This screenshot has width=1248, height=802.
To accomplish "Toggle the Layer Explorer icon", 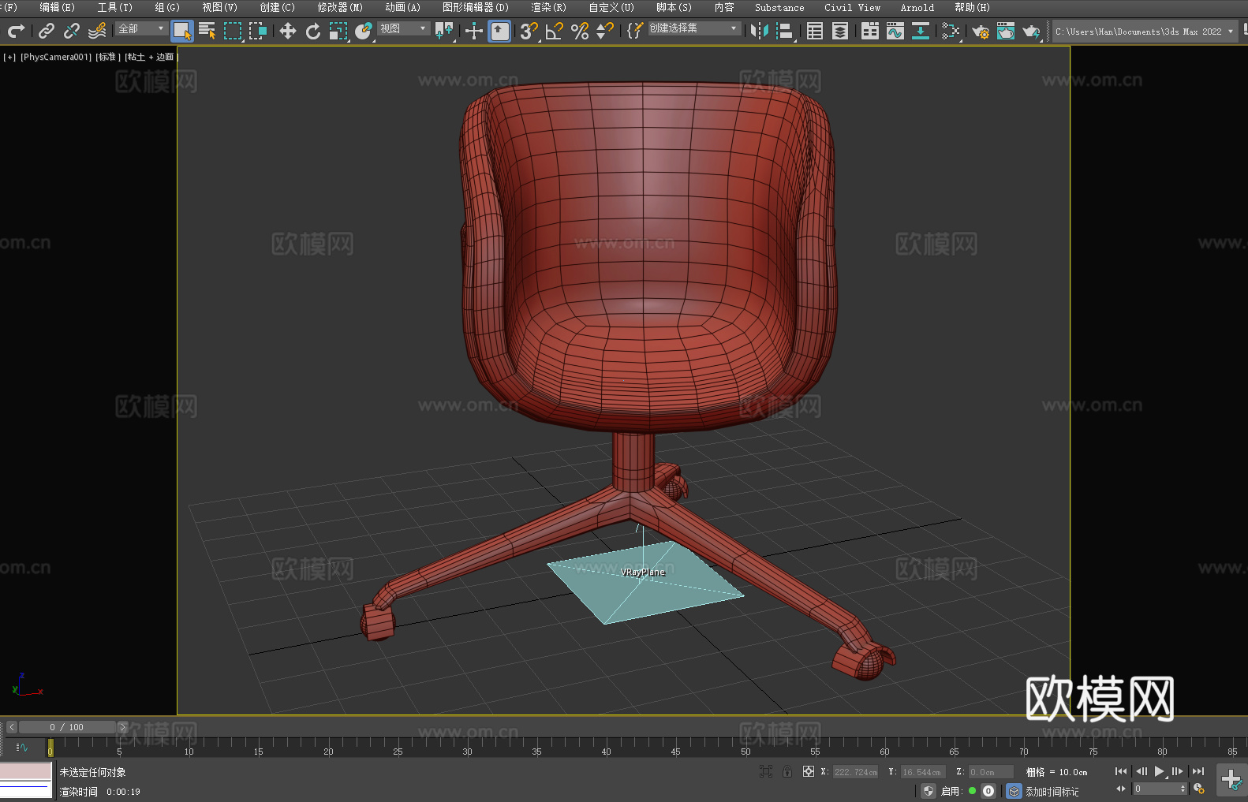I will pyautogui.click(x=840, y=31).
